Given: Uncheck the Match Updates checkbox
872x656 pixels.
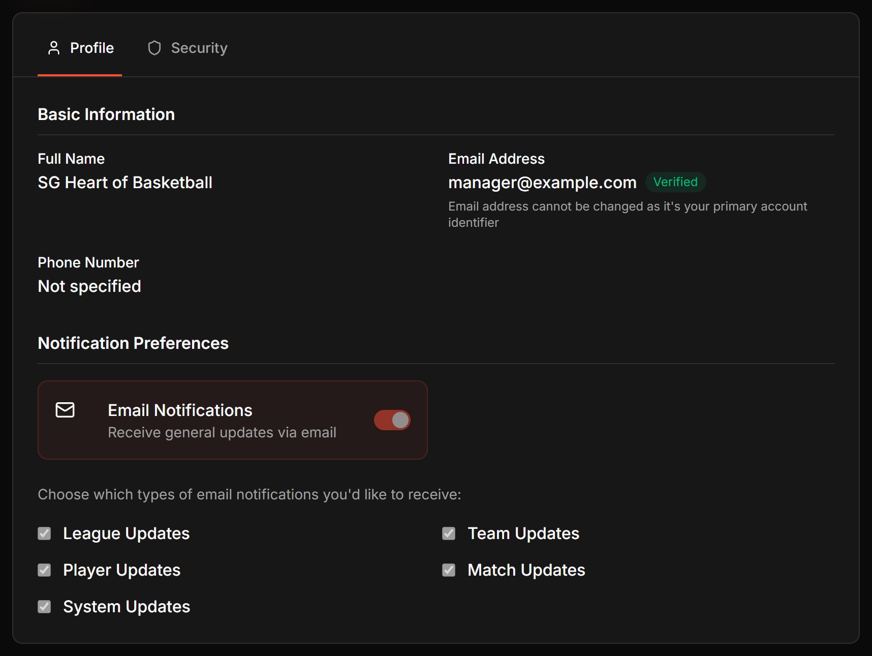Looking at the screenshot, I should coord(449,570).
